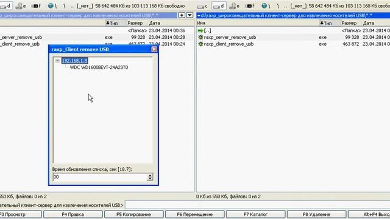The width and height of the screenshot is (390, 219).
Task: Click date 23.04.2014 00:36 in left panel
Action: (167, 30)
